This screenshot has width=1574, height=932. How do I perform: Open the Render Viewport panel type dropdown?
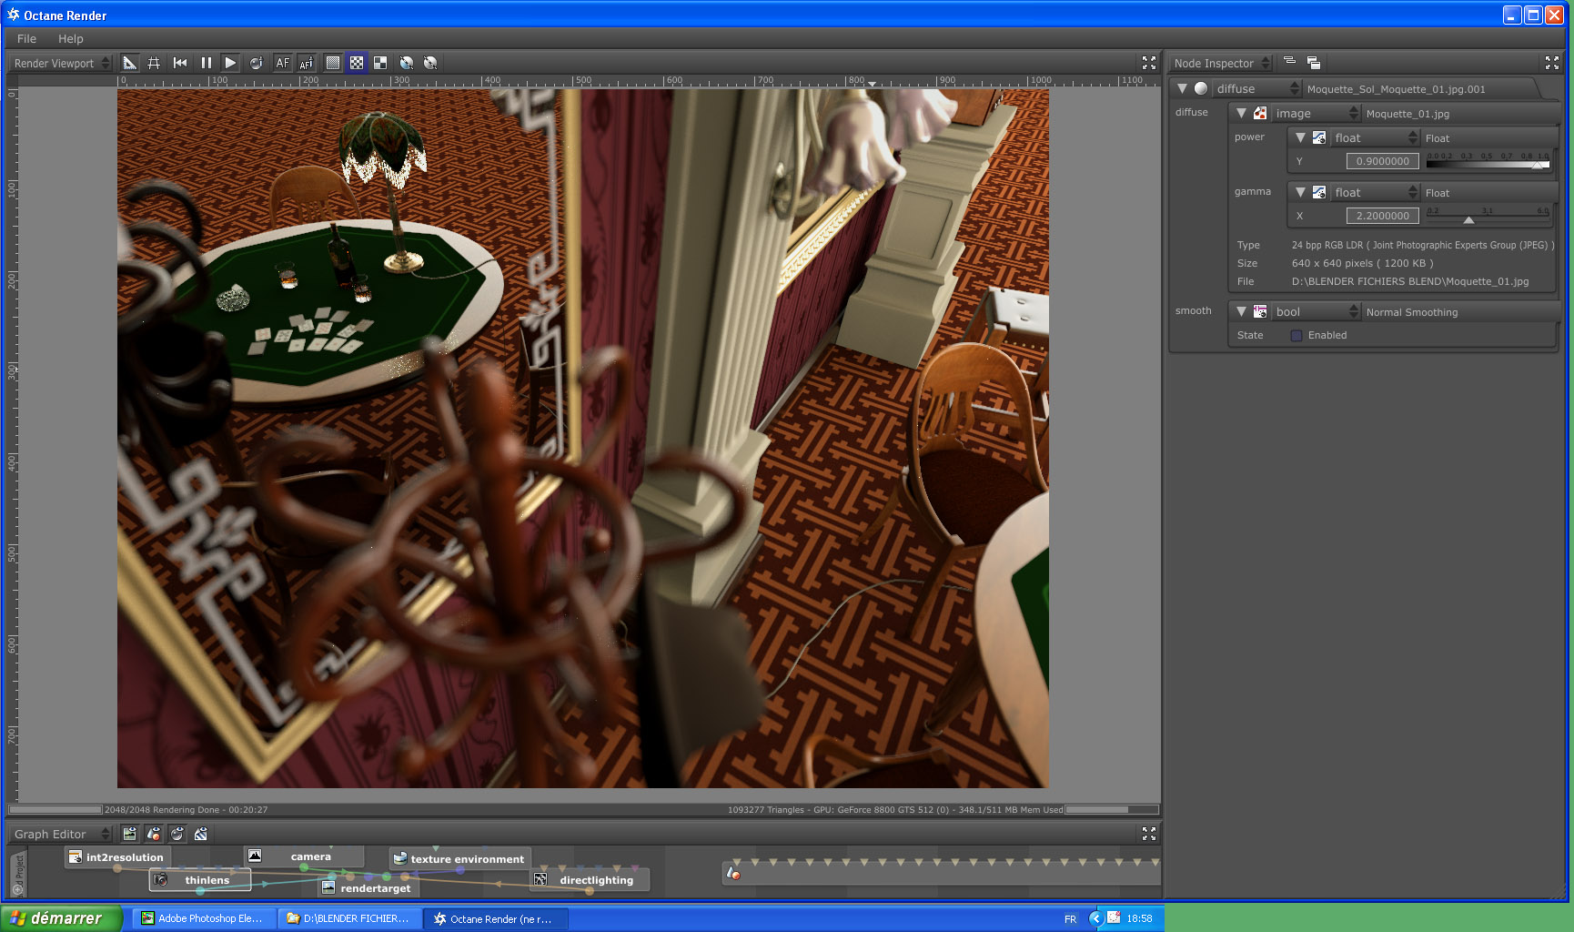coord(62,63)
